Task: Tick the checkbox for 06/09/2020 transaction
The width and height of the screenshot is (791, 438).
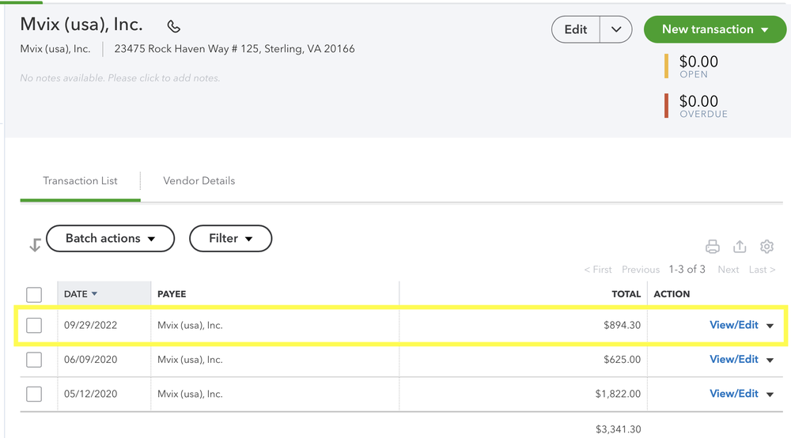Action: click(x=34, y=360)
